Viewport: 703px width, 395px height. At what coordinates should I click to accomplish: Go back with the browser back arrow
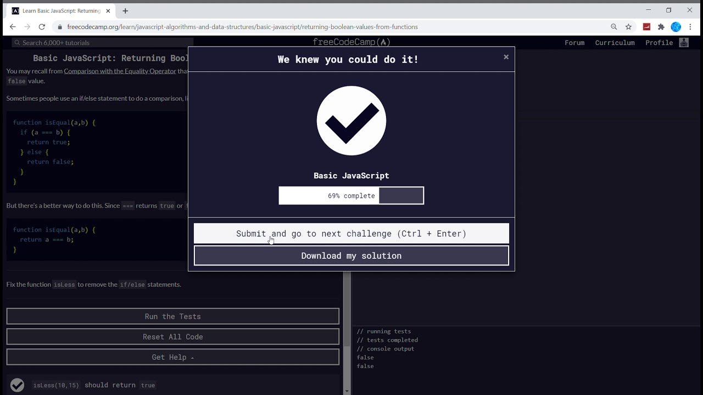(13, 26)
